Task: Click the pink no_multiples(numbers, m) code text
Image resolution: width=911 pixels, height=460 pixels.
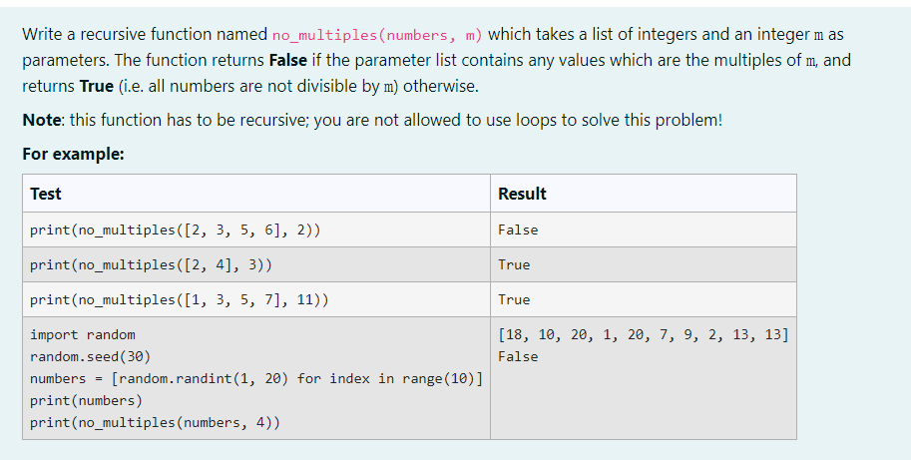Action: [x=377, y=36]
